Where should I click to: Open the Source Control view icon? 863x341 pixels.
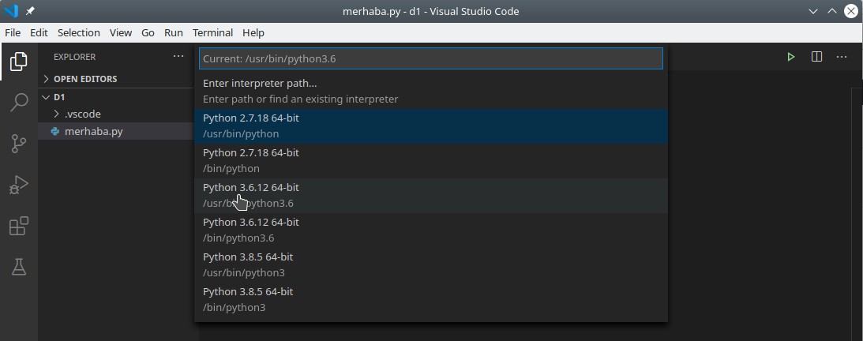[19, 144]
